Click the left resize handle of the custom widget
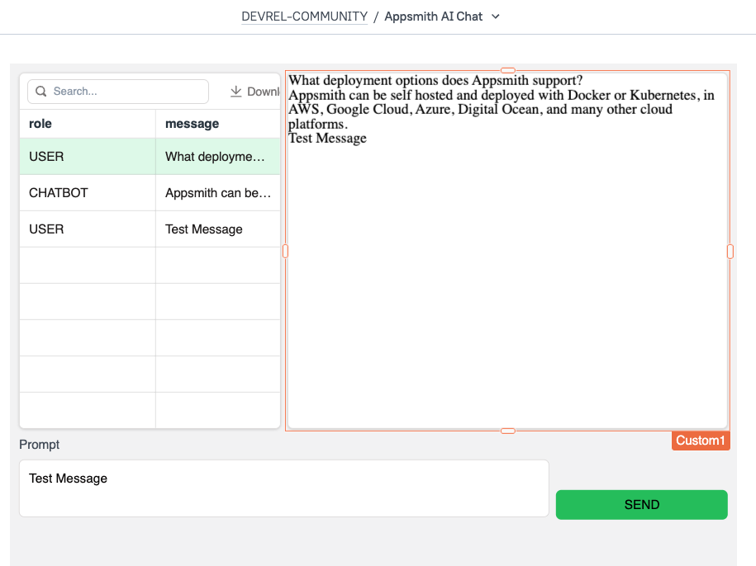 click(x=285, y=251)
